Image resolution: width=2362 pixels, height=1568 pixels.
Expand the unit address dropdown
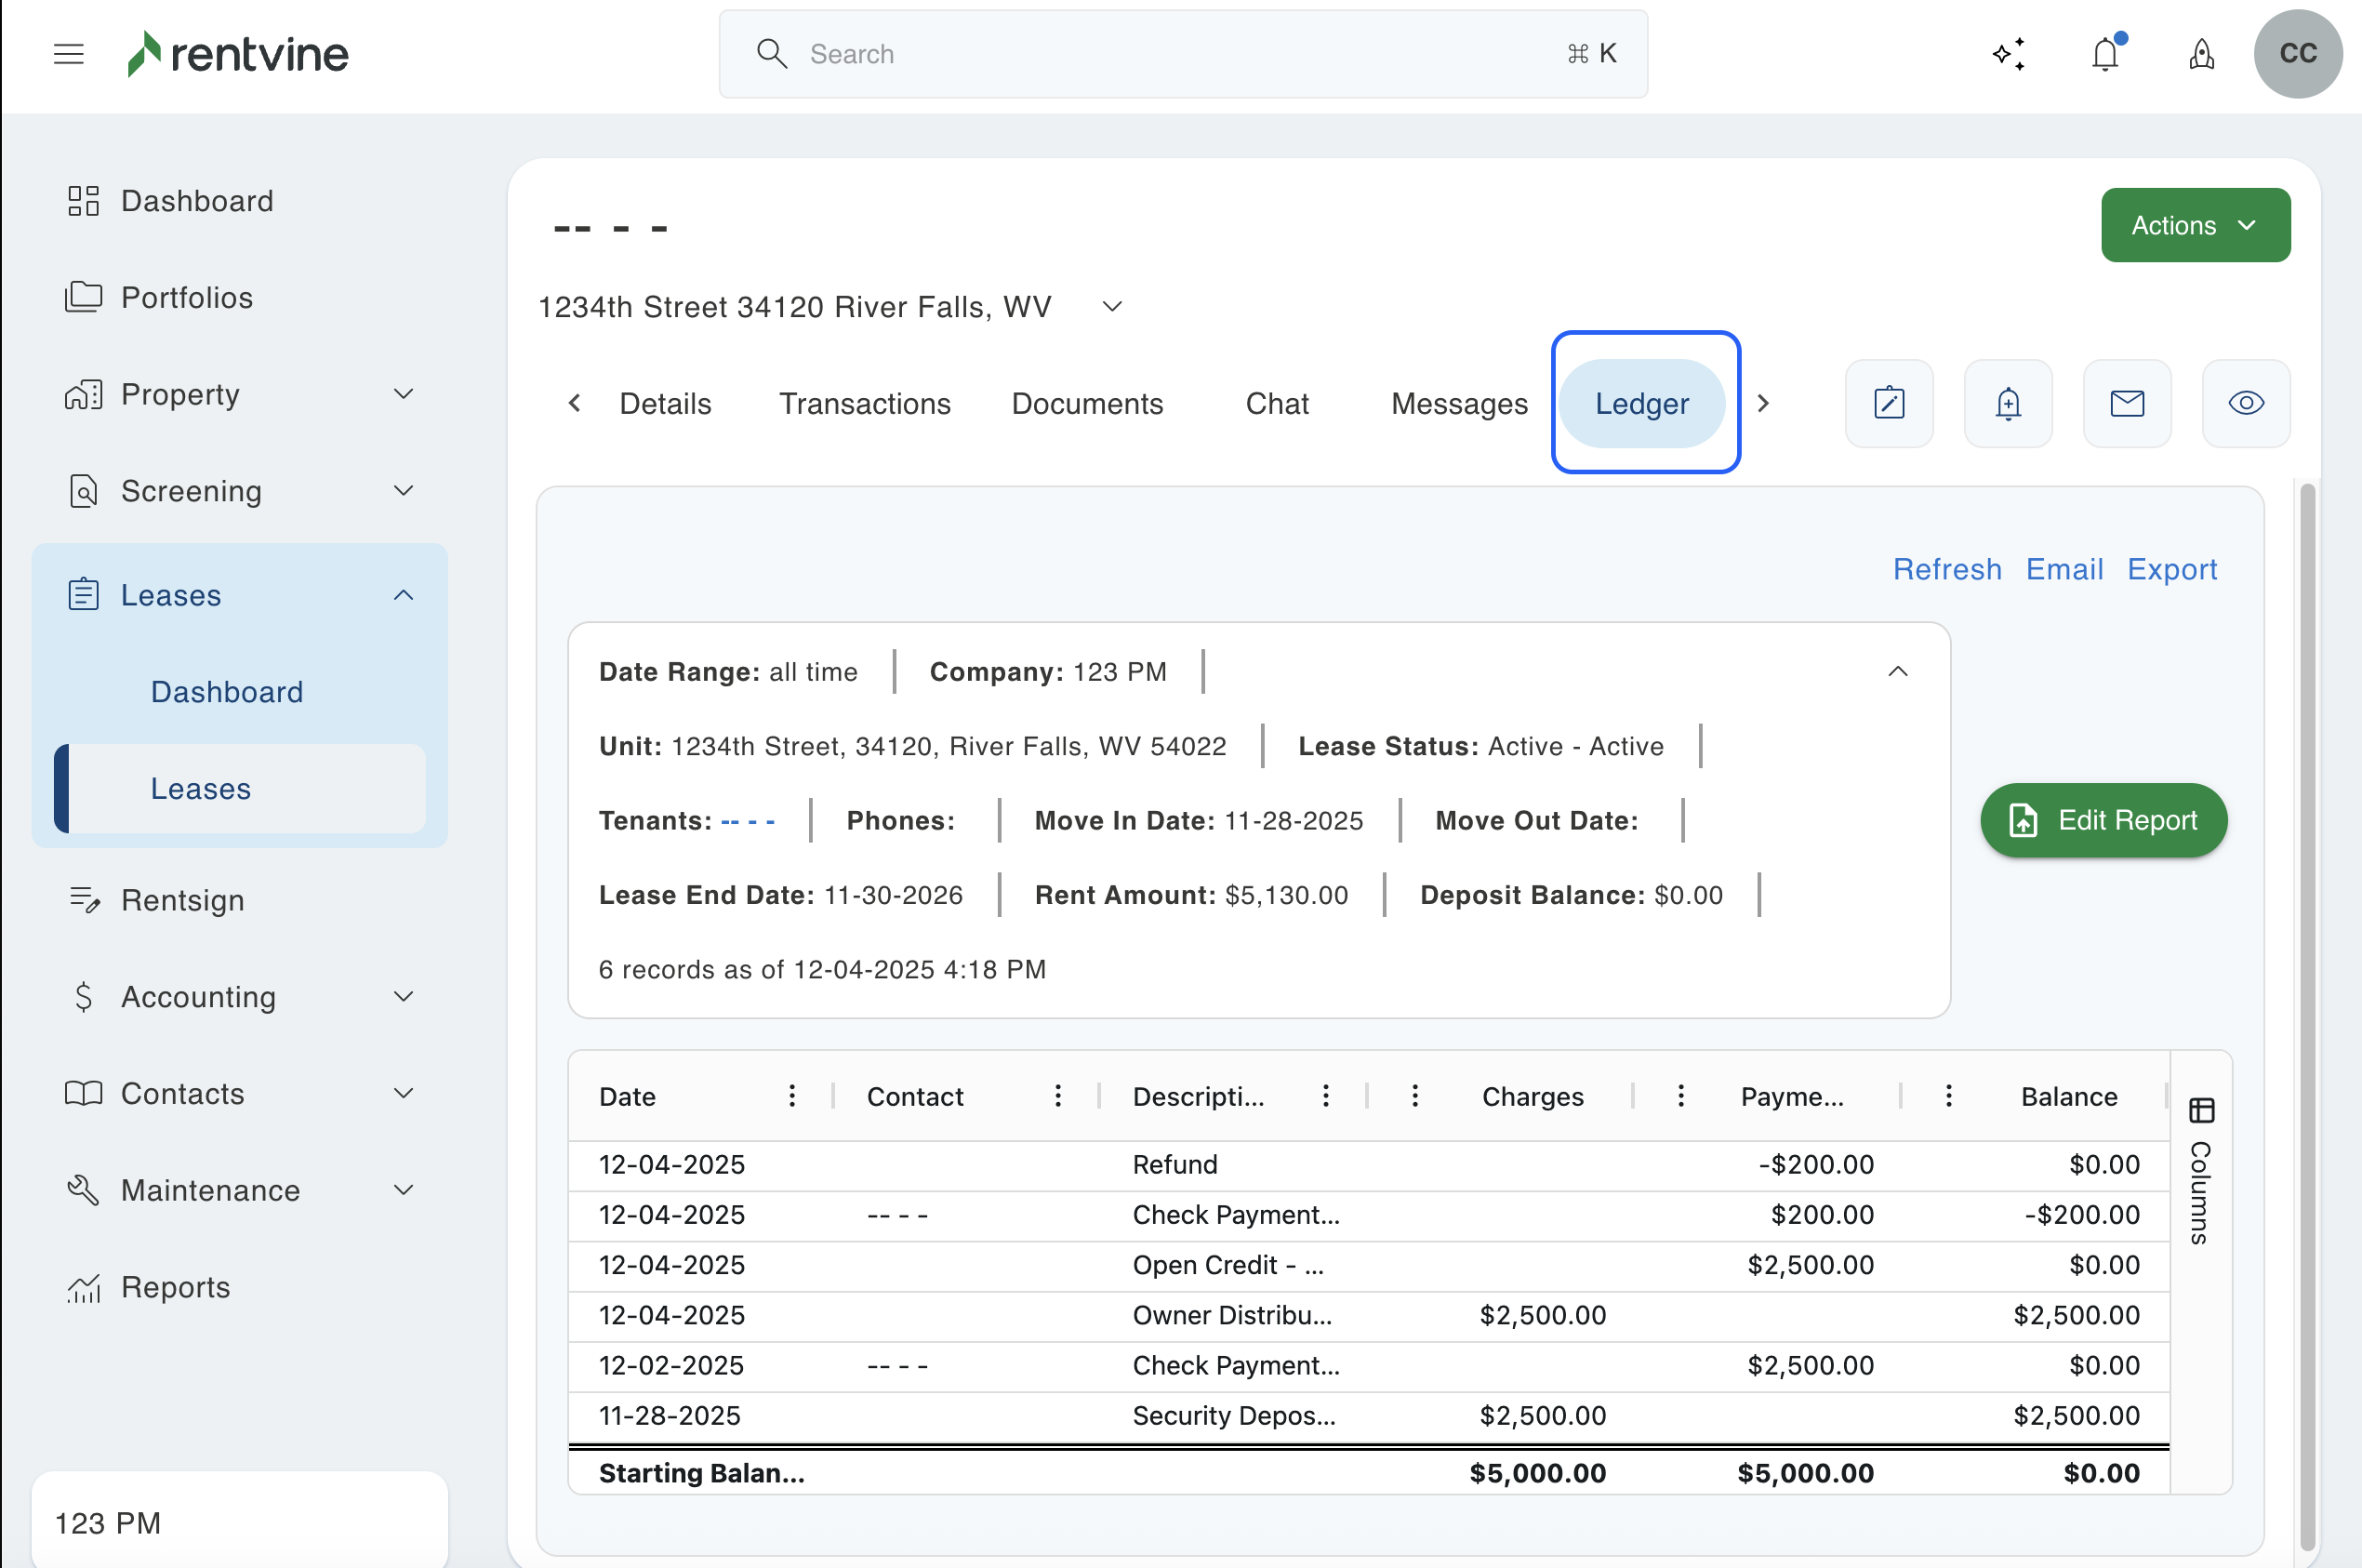click(x=1111, y=307)
